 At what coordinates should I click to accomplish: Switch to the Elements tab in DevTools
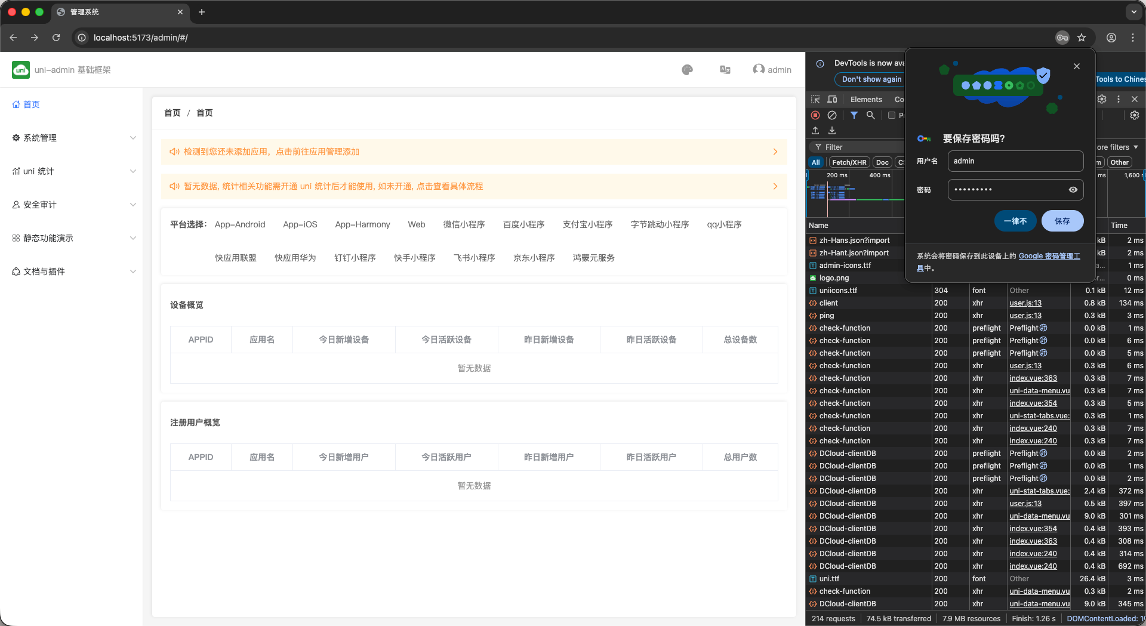(866, 99)
